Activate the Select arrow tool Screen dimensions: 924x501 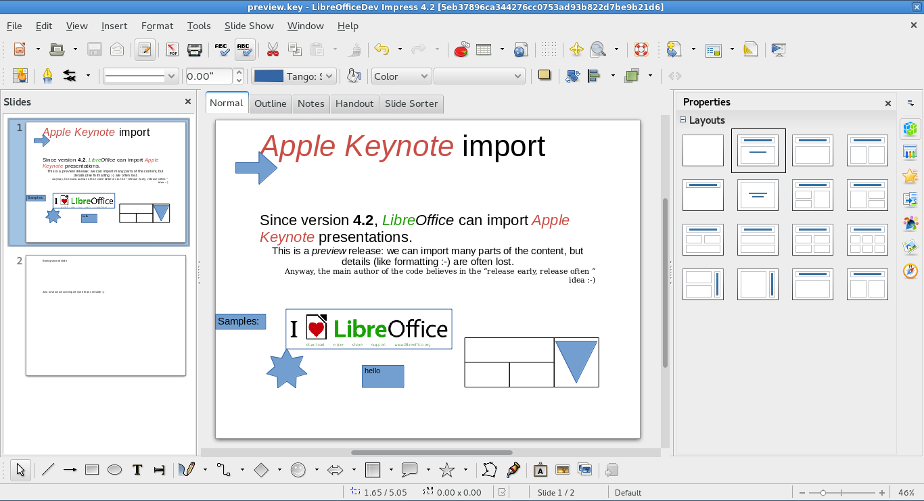20,470
